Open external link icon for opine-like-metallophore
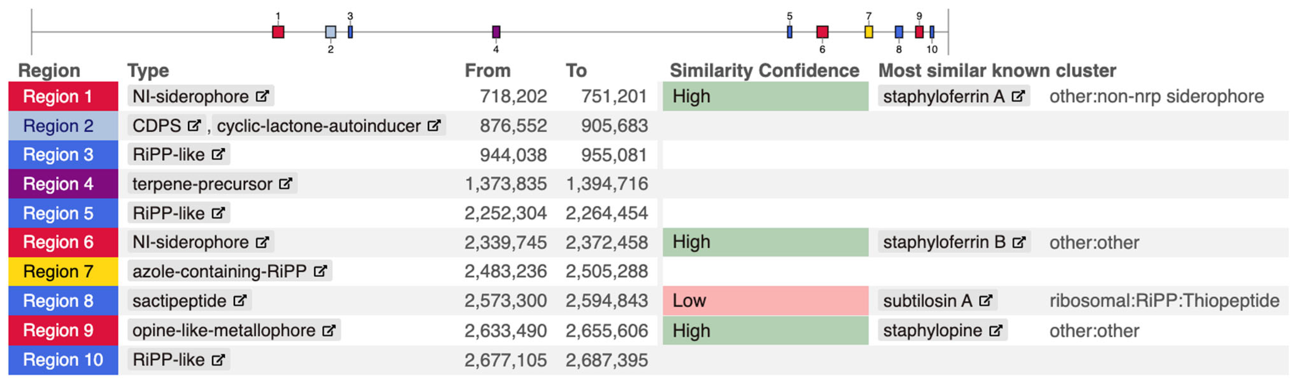The height and width of the screenshot is (386, 1297). point(329,330)
